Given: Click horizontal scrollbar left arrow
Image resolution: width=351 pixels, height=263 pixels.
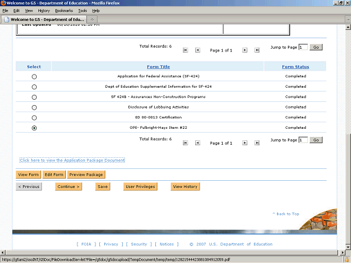Looking at the screenshot, I should point(2,253).
